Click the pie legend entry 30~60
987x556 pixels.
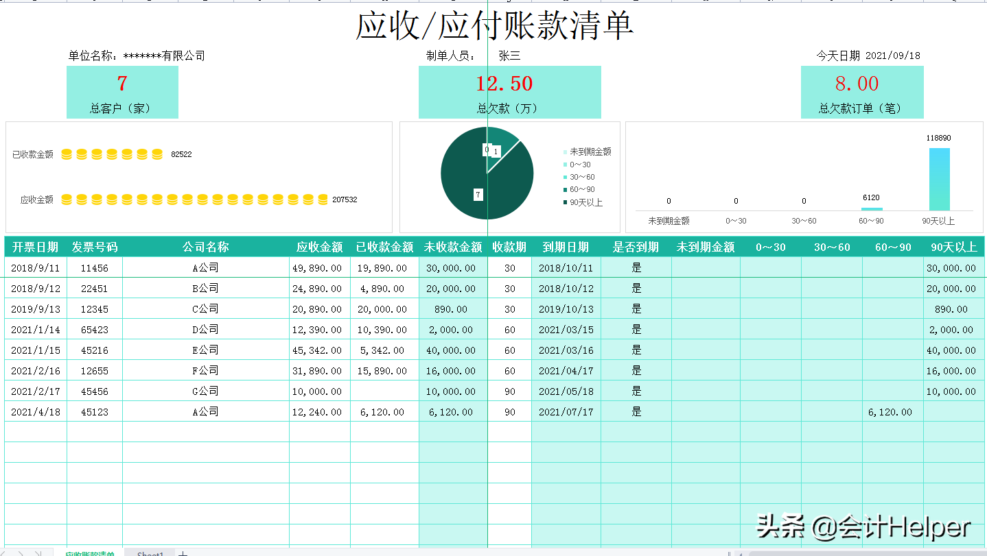[579, 177]
